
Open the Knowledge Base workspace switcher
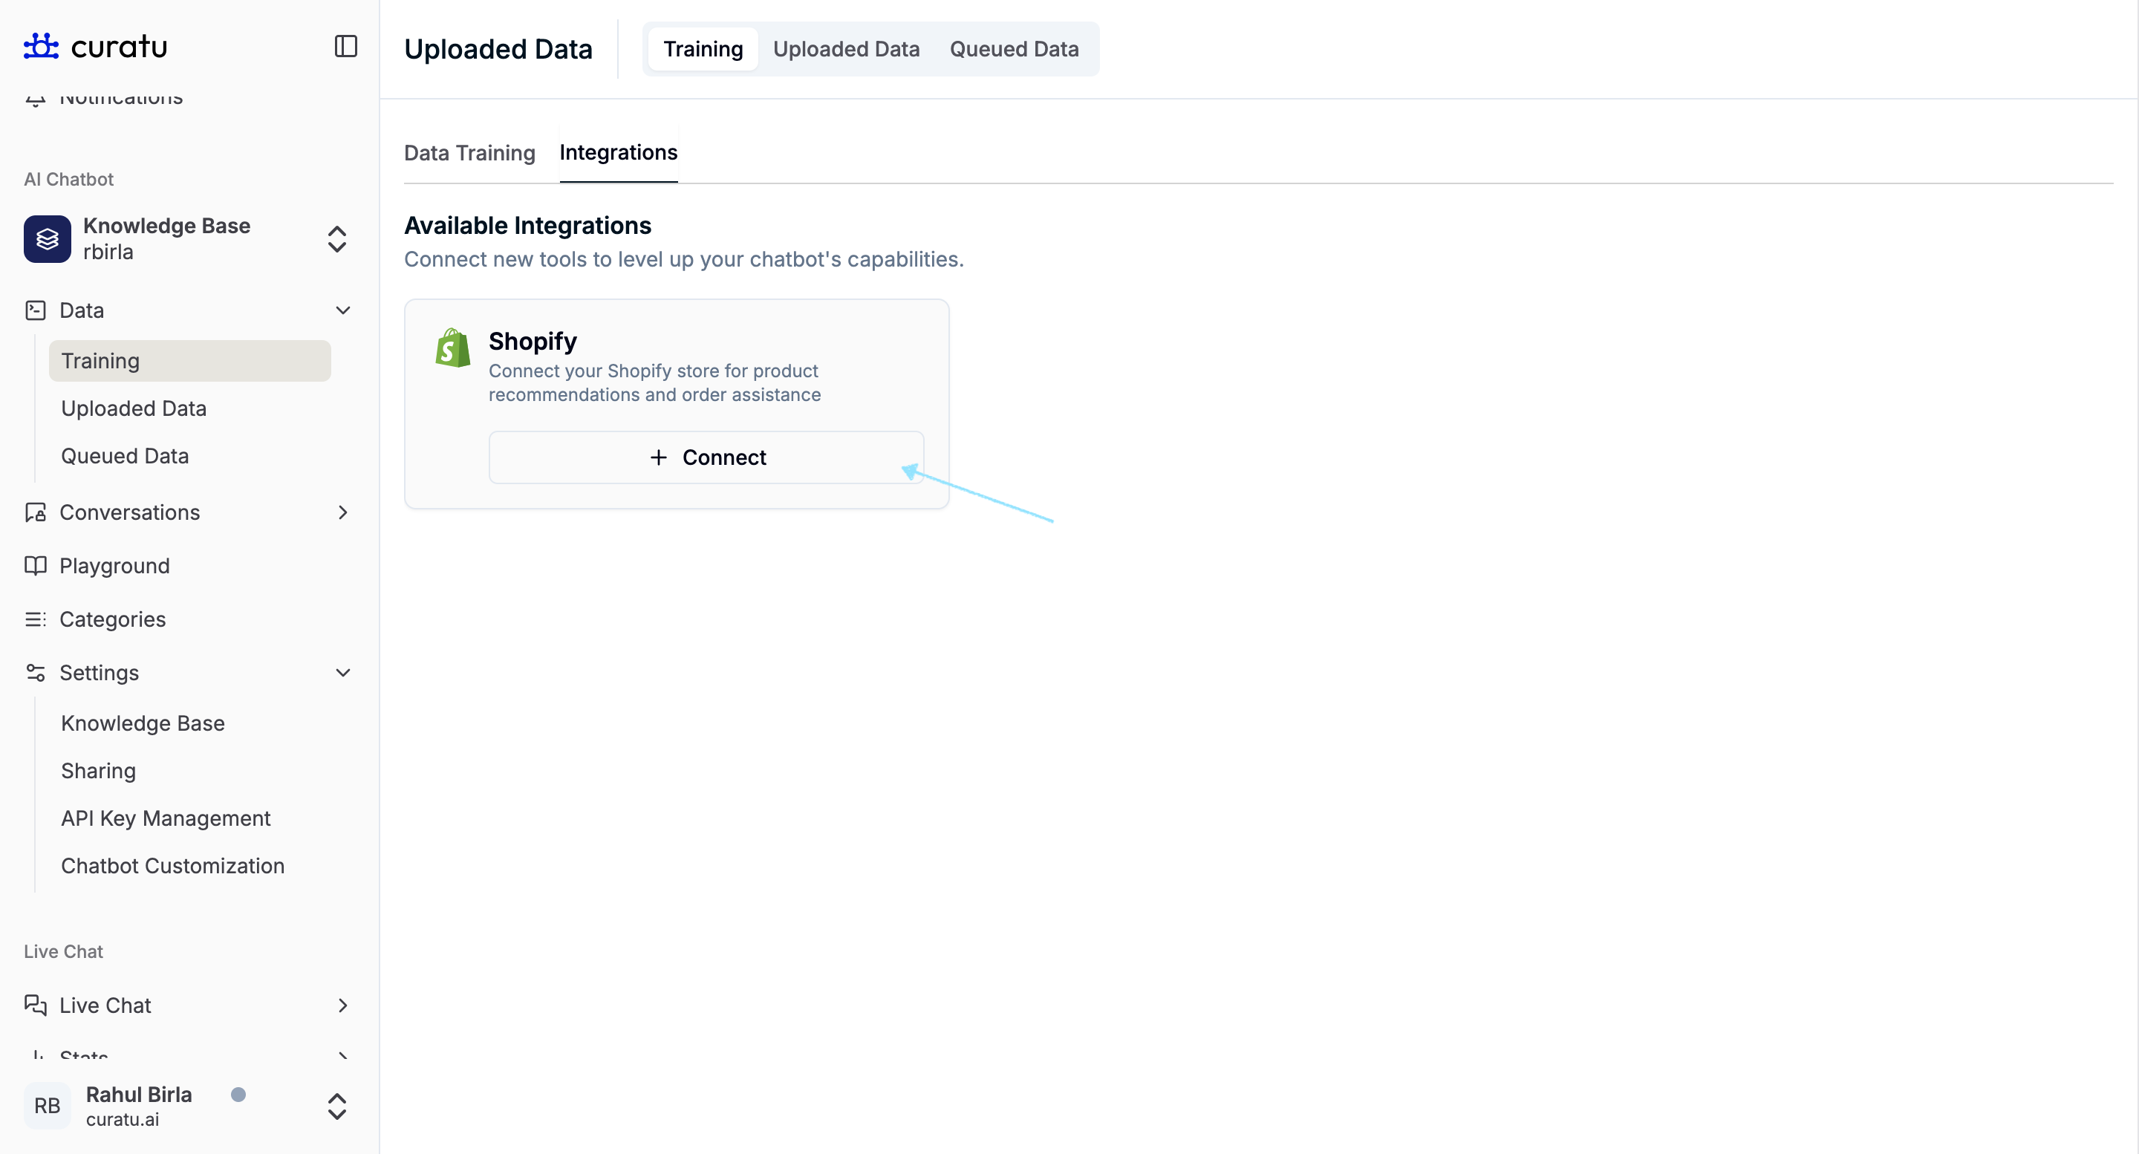click(336, 239)
